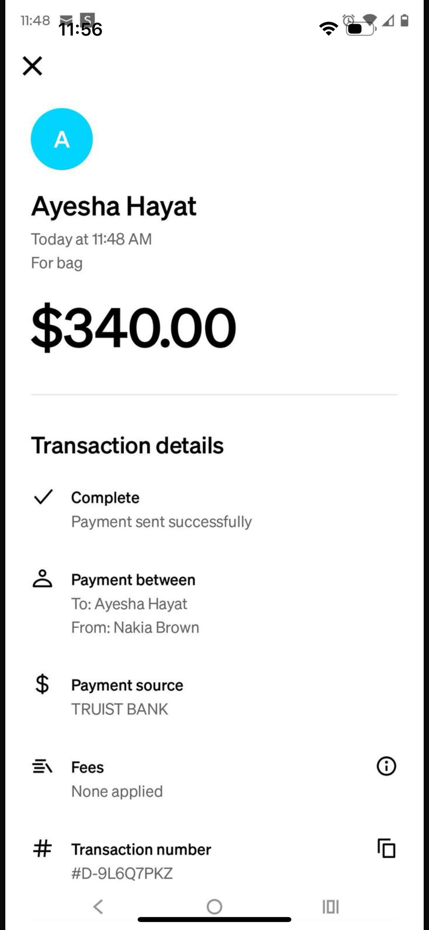Select the Ayesha Hayat recipient name
Screen dimensions: 429x930
tap(114, 207)
